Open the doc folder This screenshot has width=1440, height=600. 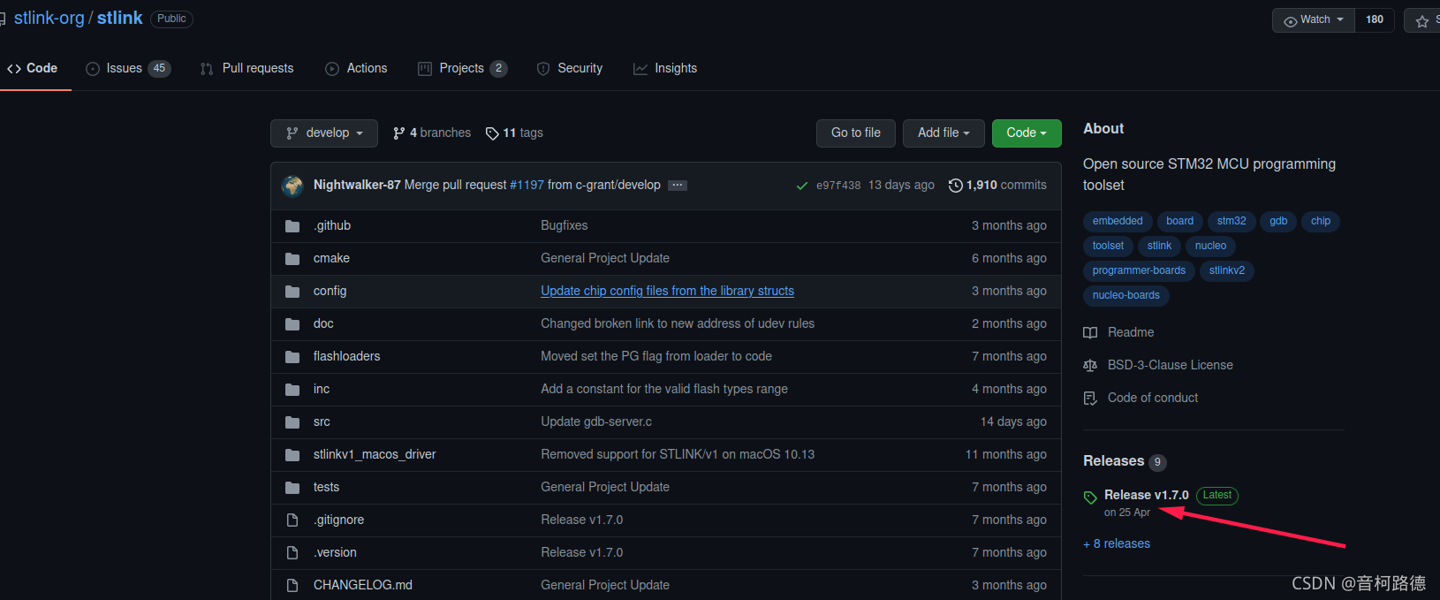click(x=323, y=324)
